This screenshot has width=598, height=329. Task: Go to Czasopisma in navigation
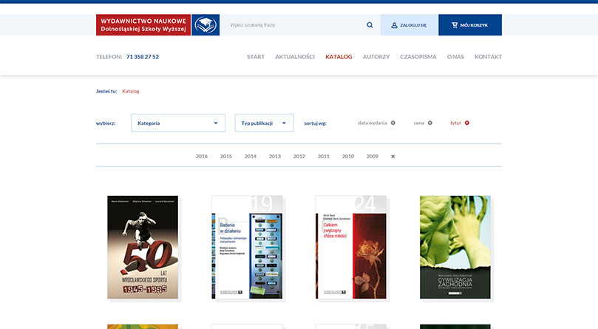[x=418, y=56]
